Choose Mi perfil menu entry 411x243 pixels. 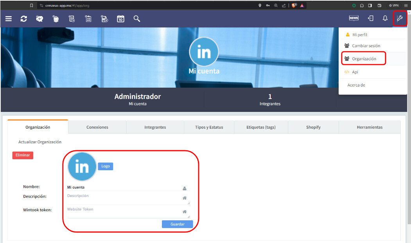click(359, 35)
